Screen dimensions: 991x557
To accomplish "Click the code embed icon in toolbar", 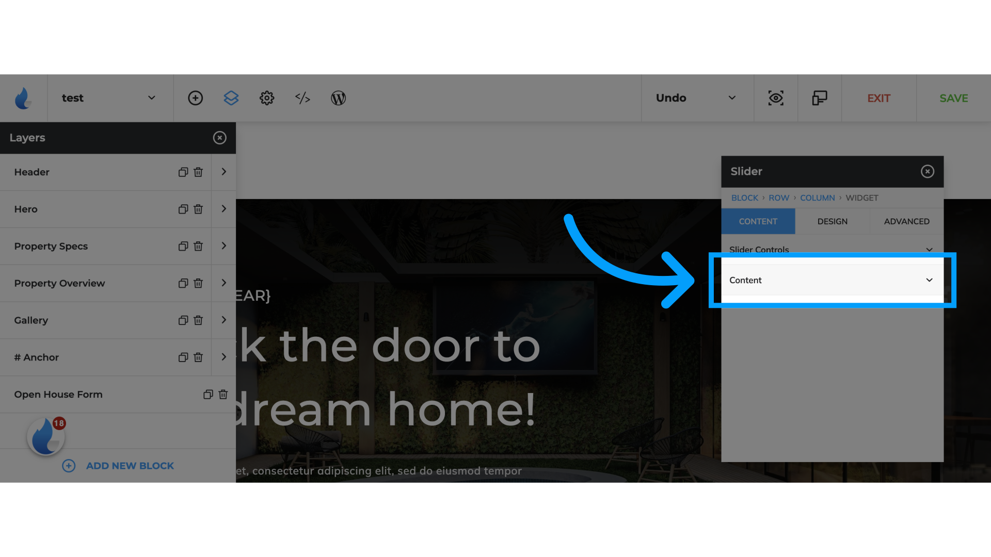I will (302, 98).
